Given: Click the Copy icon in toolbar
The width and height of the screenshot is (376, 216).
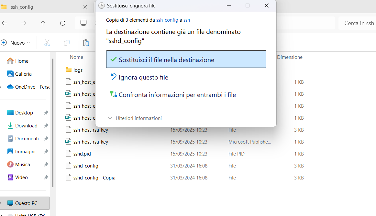Looking at the screenshot, I should (x=67, y=43).
